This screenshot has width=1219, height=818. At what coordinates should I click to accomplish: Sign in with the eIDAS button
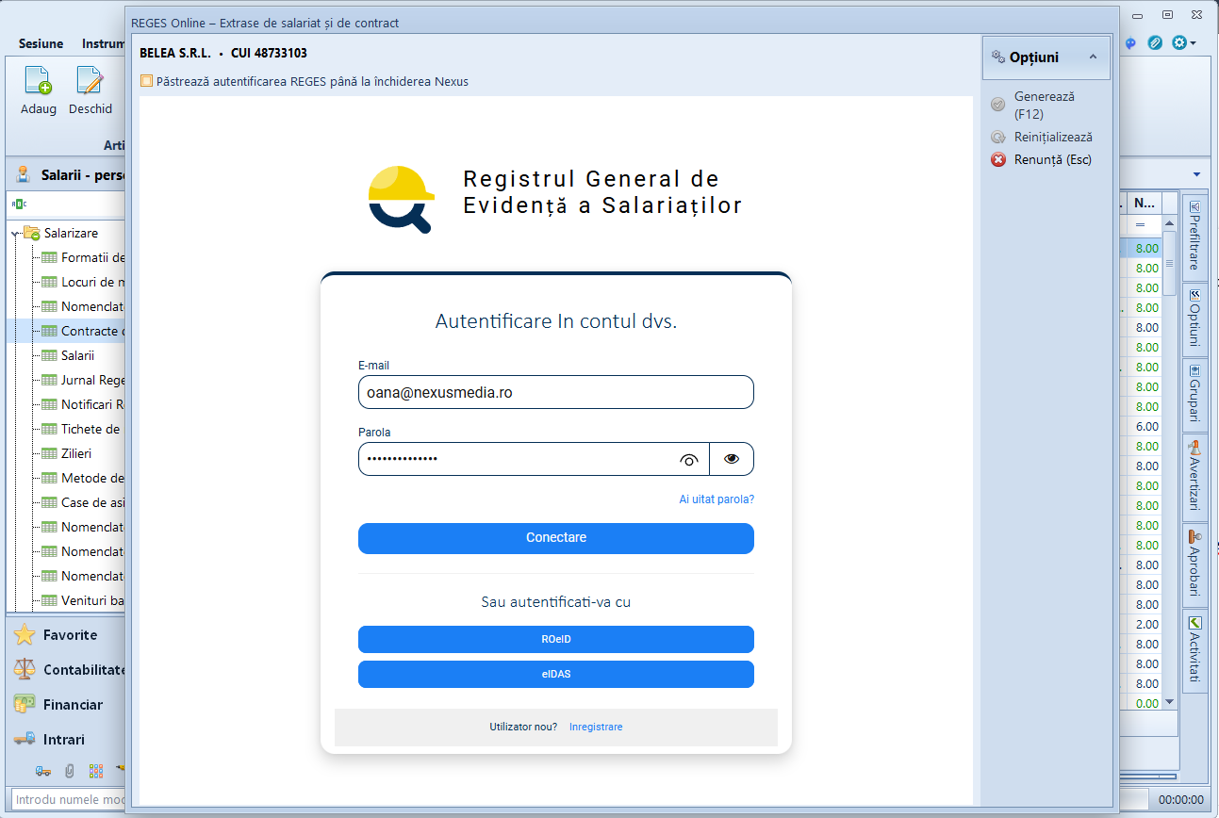(556, 675)
